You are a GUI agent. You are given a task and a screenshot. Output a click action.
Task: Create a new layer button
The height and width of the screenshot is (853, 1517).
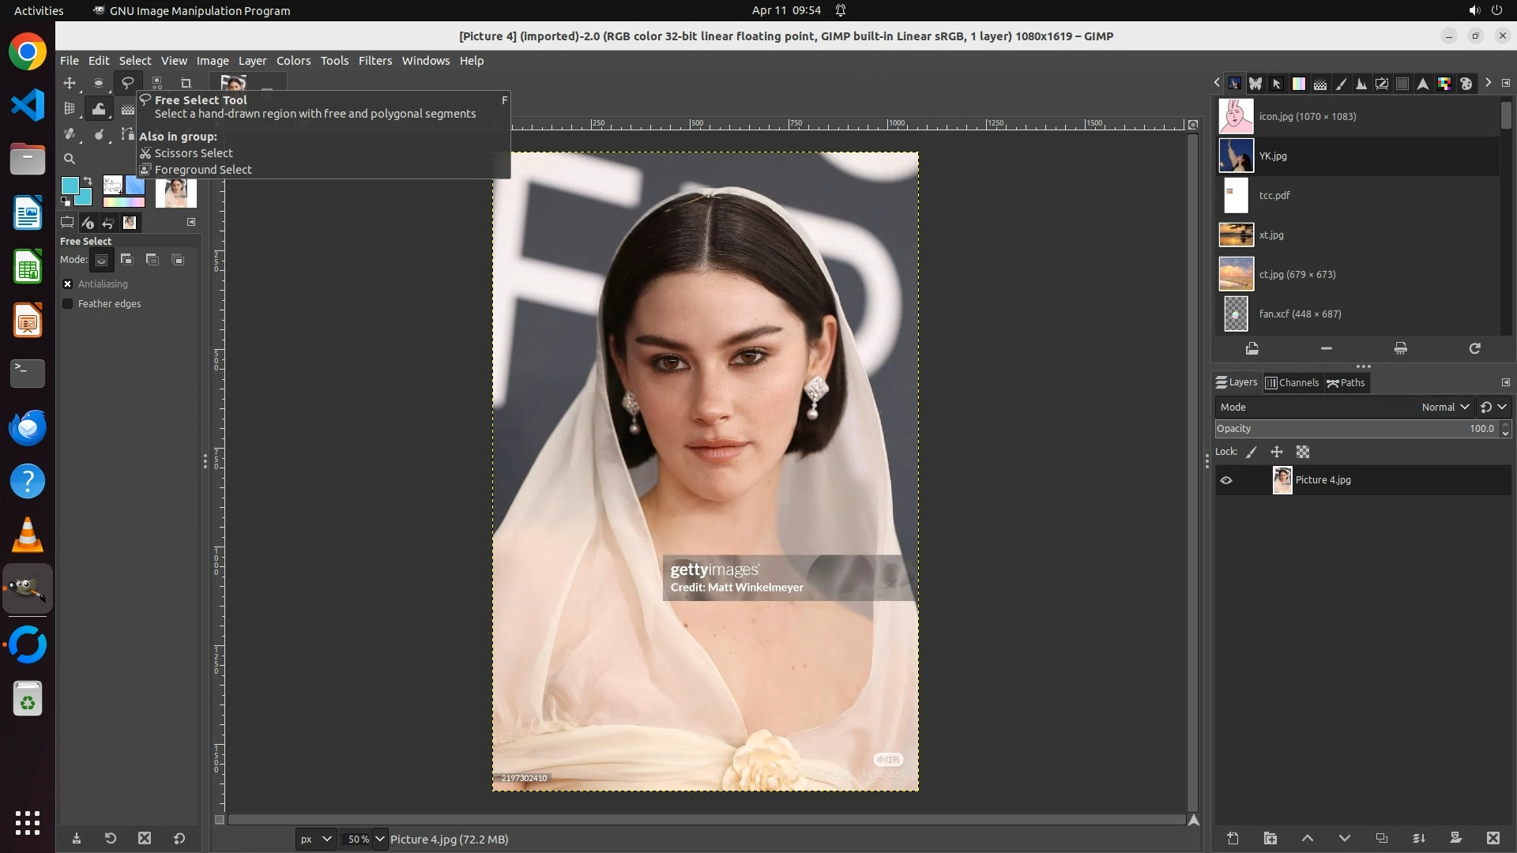pos(1233,838)
